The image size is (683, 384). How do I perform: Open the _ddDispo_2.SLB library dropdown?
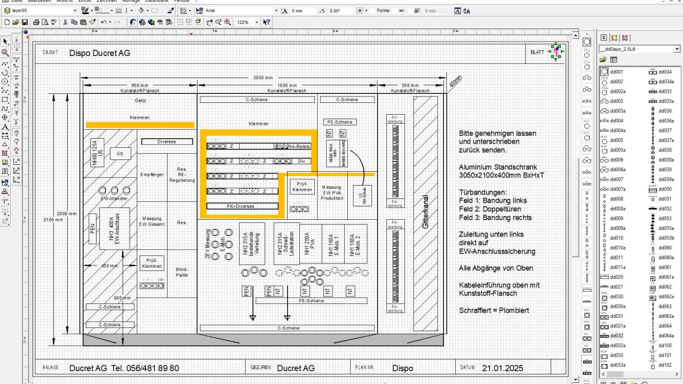677,49
